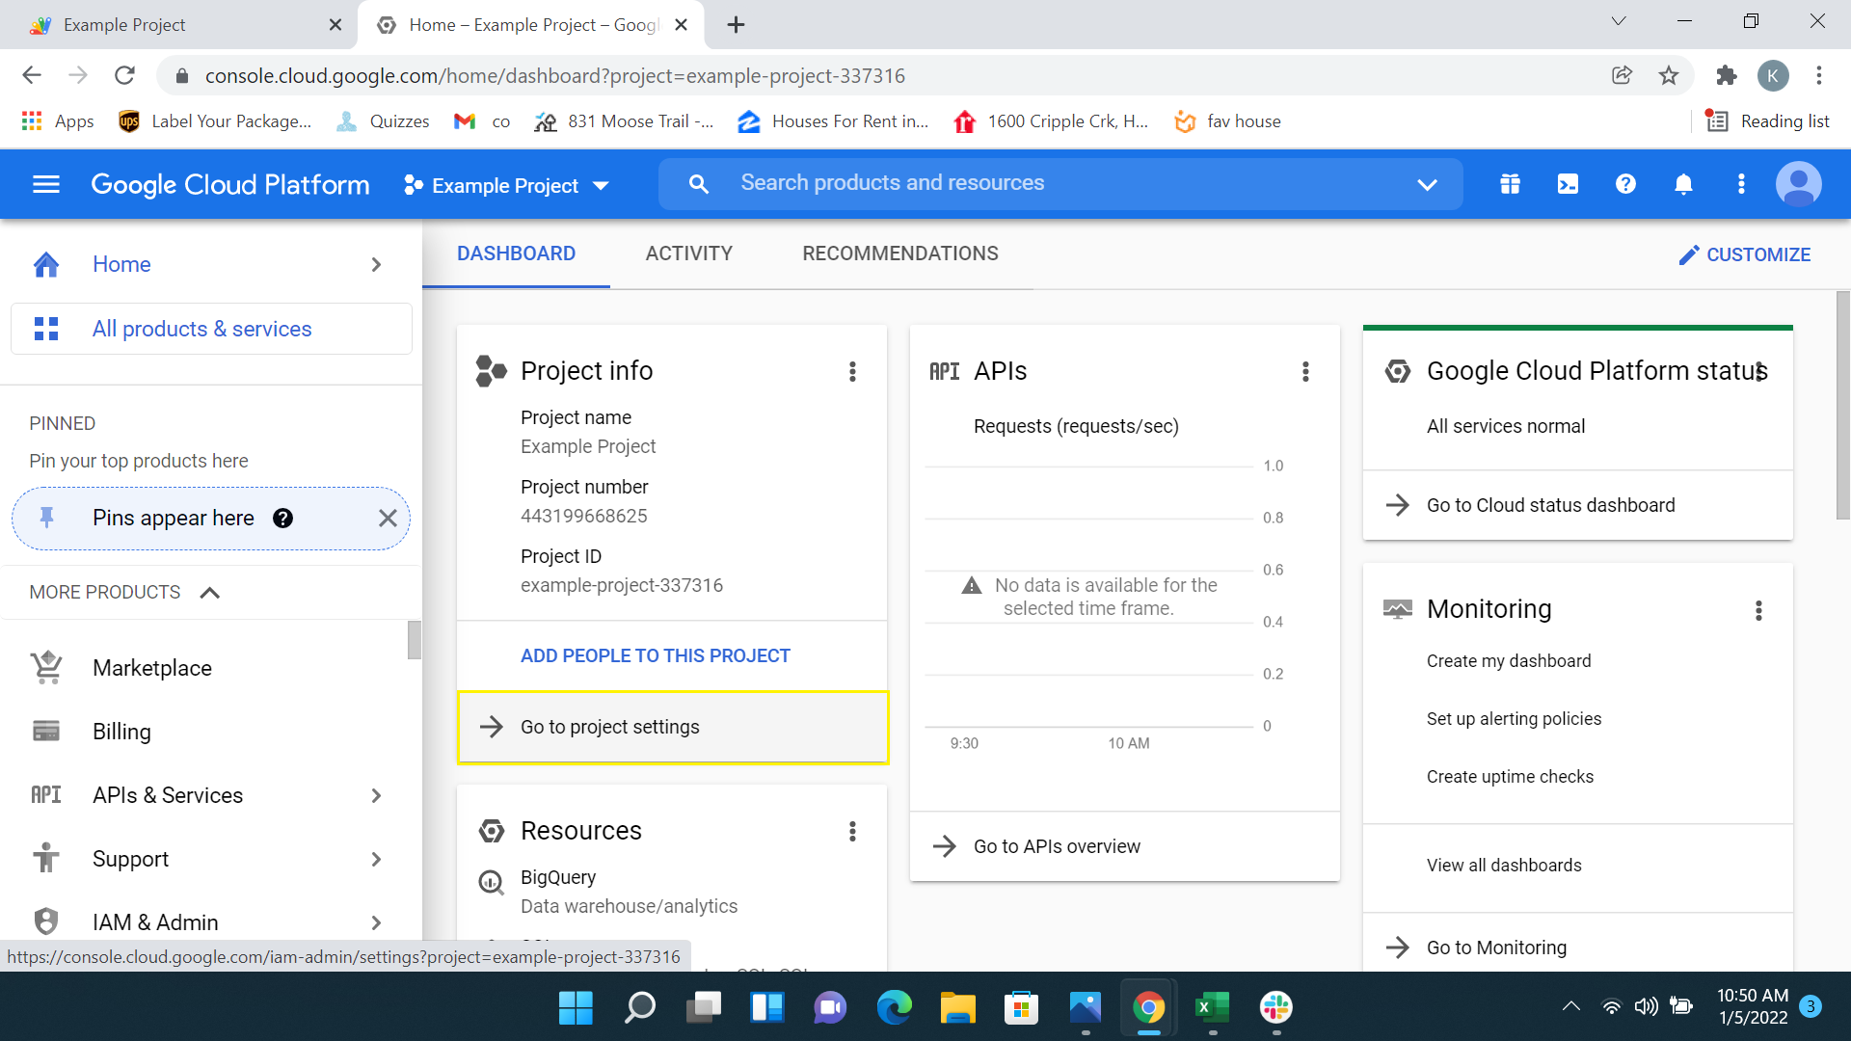Screen dimensions: 1851x1041
Task: Click the browser address bar URL
Action: coord(555,75)
